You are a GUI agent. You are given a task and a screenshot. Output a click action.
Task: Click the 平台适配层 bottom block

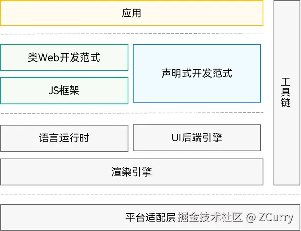tap(150, 217)
